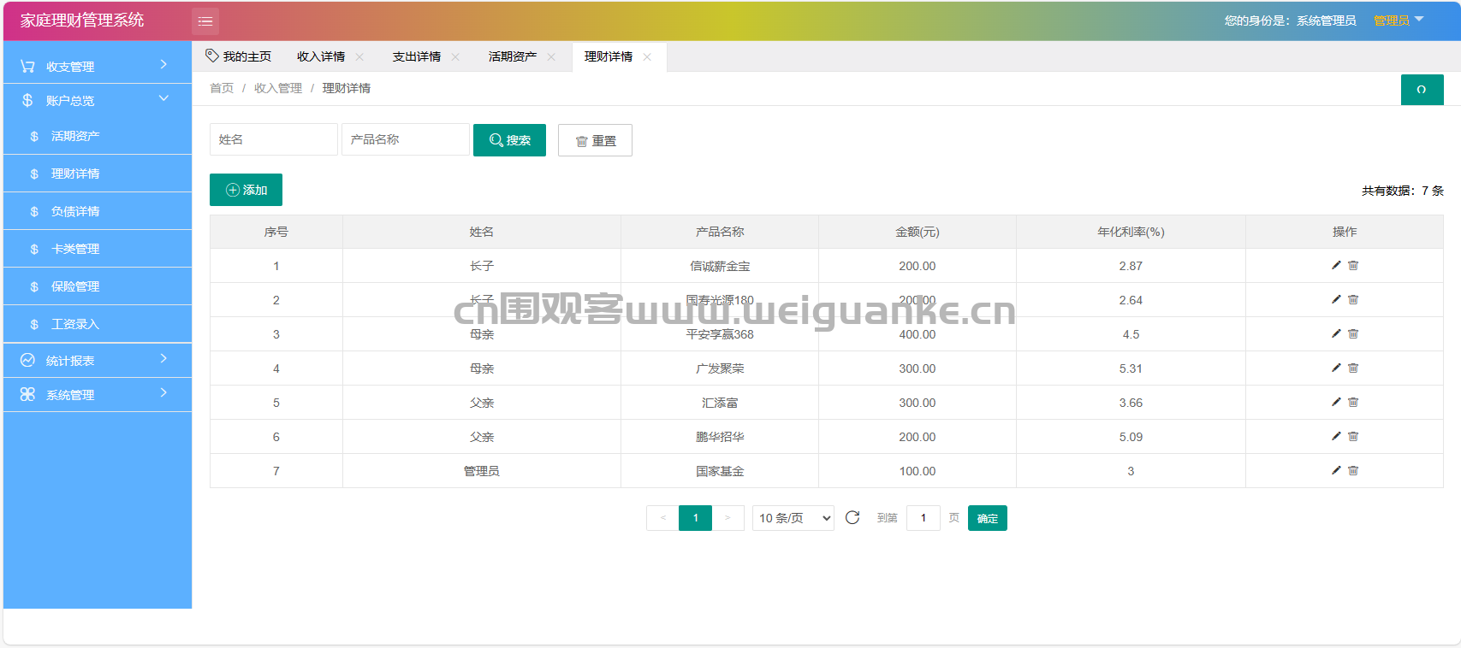Expand the 系统管理 sidebar menu
The image size is (1461, 648).
click(98, 394)
